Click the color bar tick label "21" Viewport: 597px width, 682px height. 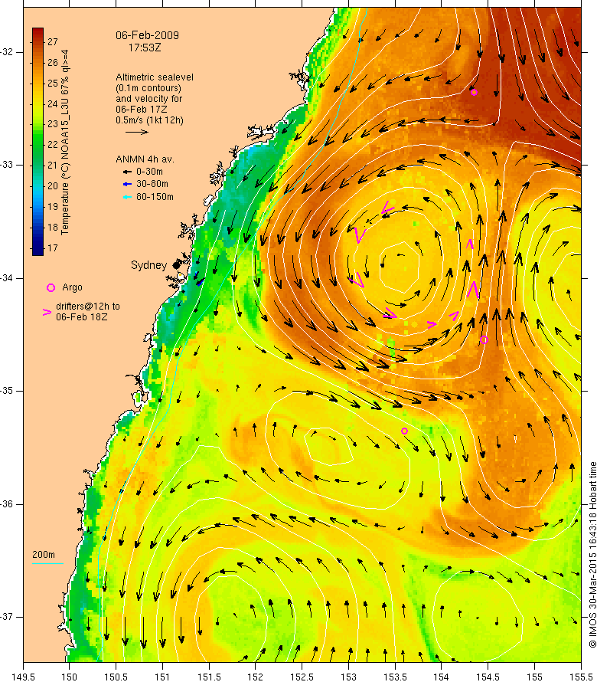(53, 166)
